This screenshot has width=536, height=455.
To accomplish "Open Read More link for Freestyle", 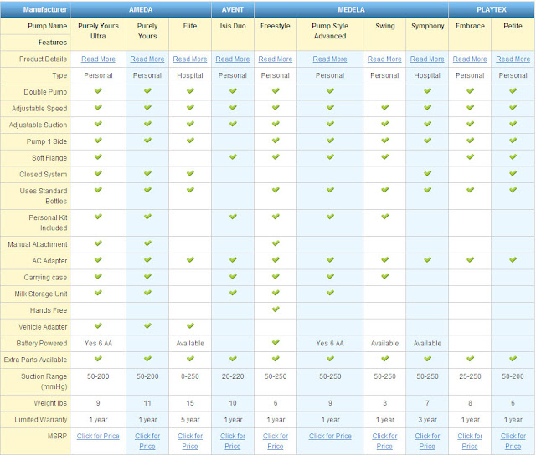I will click(x=276, y=59).
